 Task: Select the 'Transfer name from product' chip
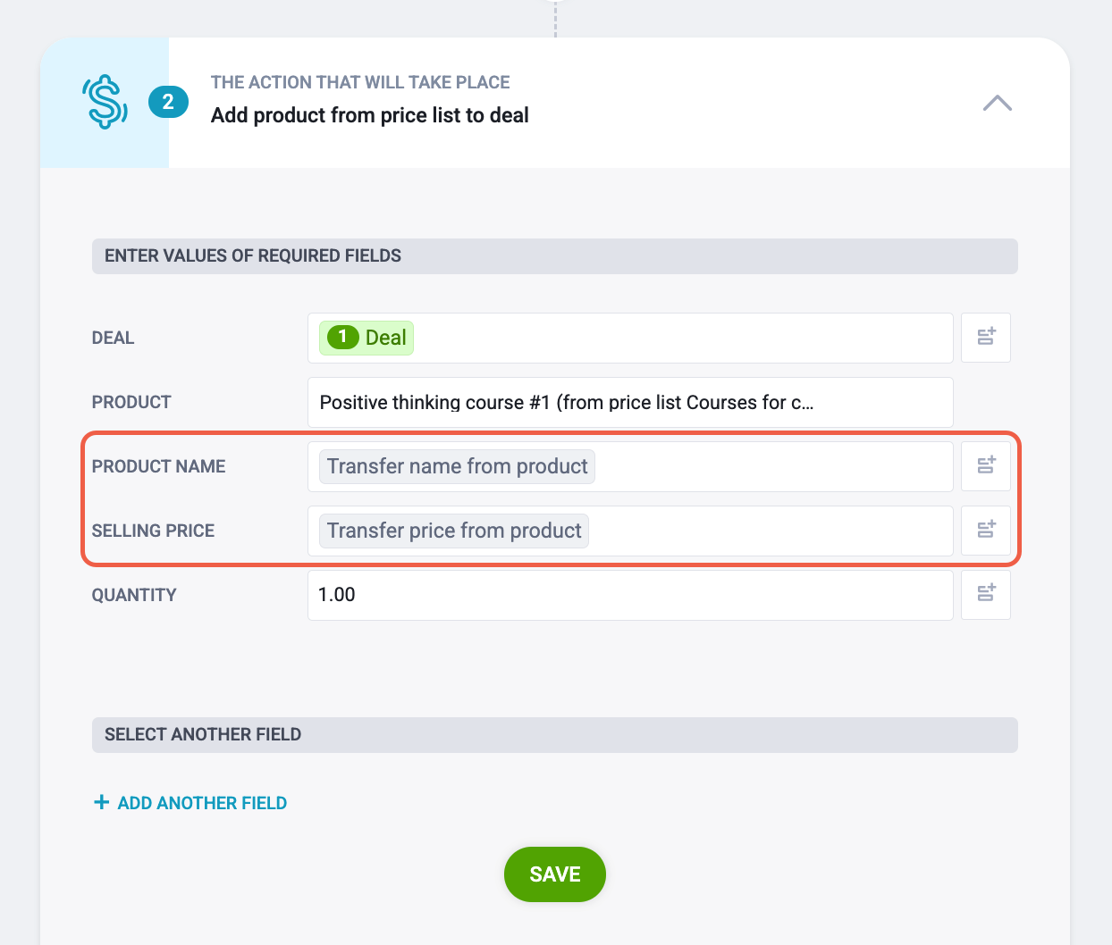coord(457,466)
